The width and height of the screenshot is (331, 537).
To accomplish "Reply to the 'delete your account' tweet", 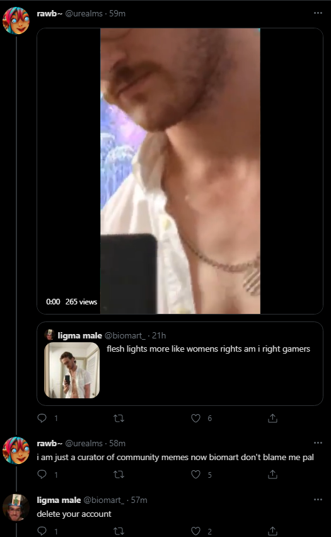I will 42,531.
